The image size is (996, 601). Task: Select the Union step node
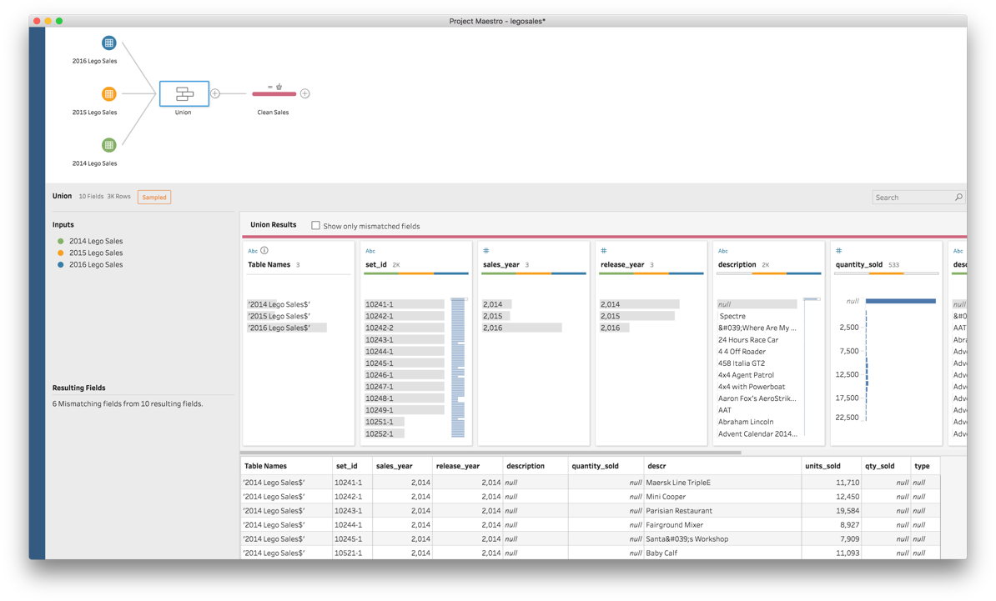pyautogui.click(x=184, y=94)
